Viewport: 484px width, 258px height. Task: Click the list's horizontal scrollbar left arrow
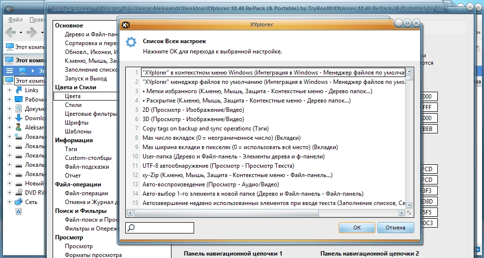(130, 213)
